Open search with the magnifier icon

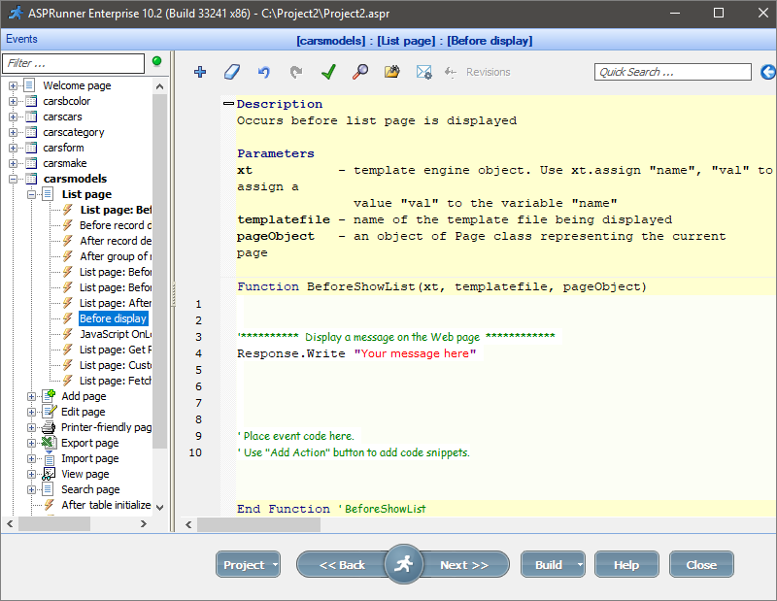click(359, 72)
